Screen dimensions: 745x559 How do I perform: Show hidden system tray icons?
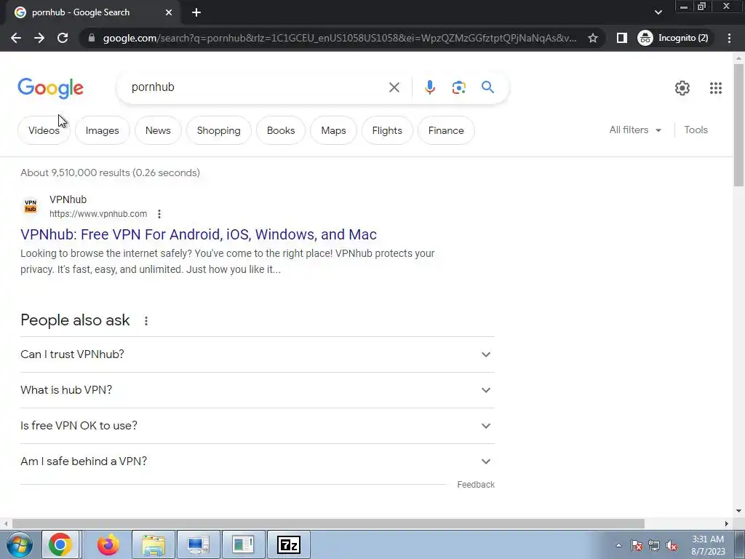[x=618, y=545]
